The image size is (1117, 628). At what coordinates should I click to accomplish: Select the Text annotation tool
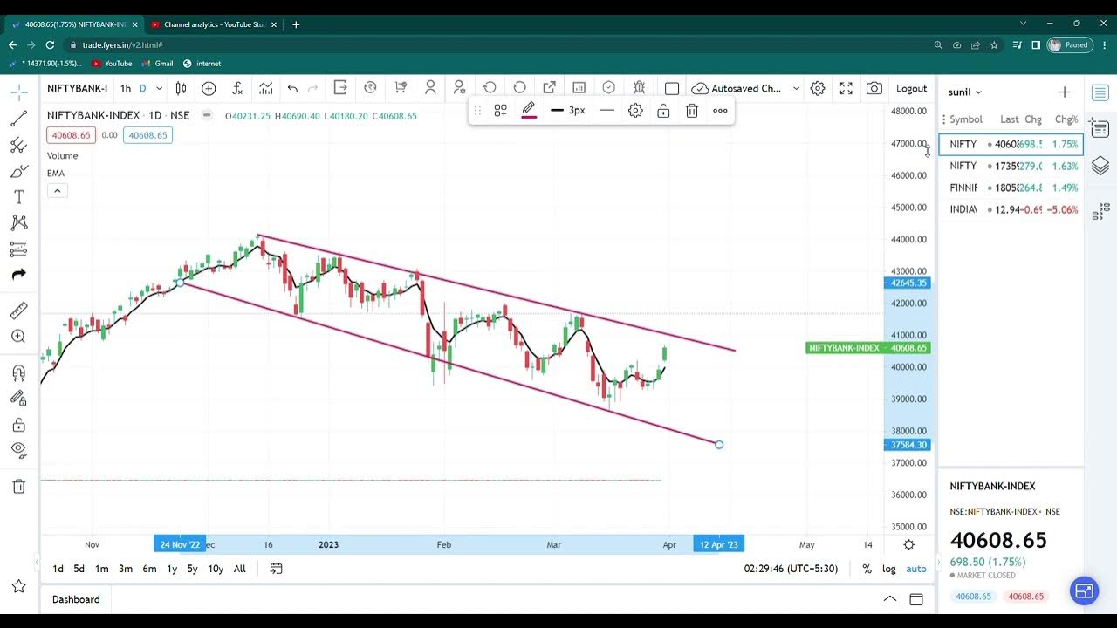(18, 197)
